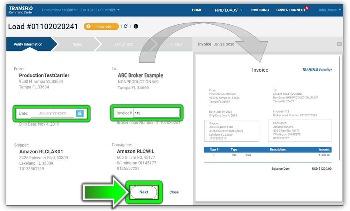Switch to the Items step tab
350x211 pixels.
point(77,44)
